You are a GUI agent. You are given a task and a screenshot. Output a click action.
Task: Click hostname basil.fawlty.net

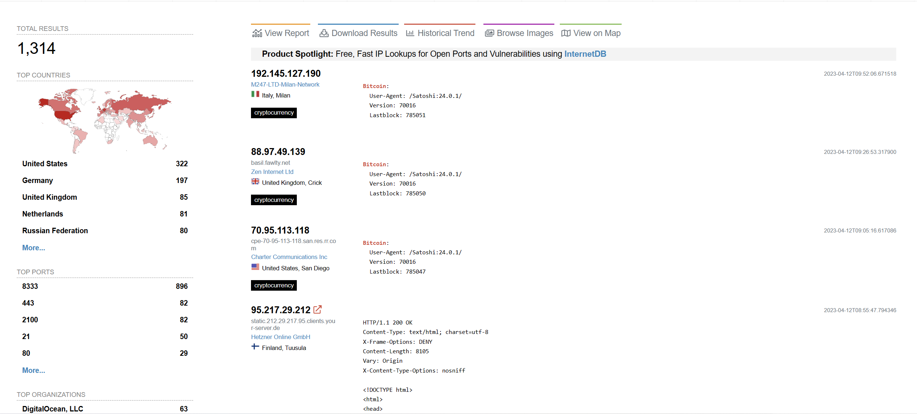[270, 163]
